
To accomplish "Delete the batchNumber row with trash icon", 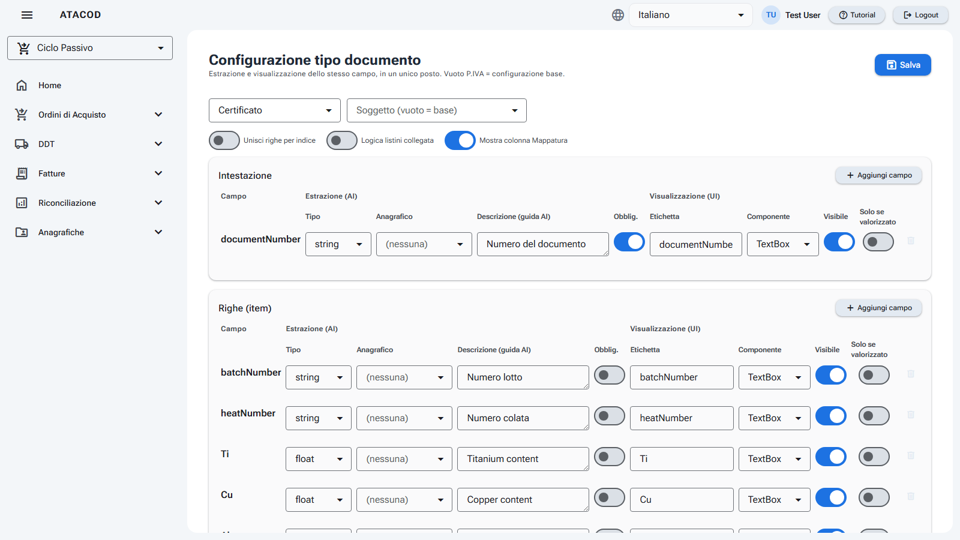I will [x=911, y=374].
